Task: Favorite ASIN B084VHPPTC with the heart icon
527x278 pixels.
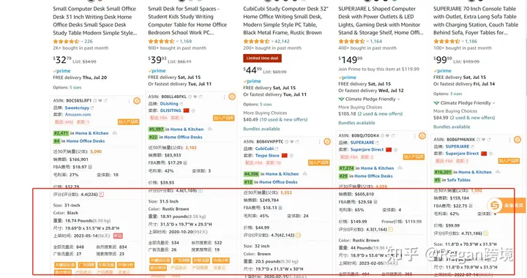Action: point(292,142)
